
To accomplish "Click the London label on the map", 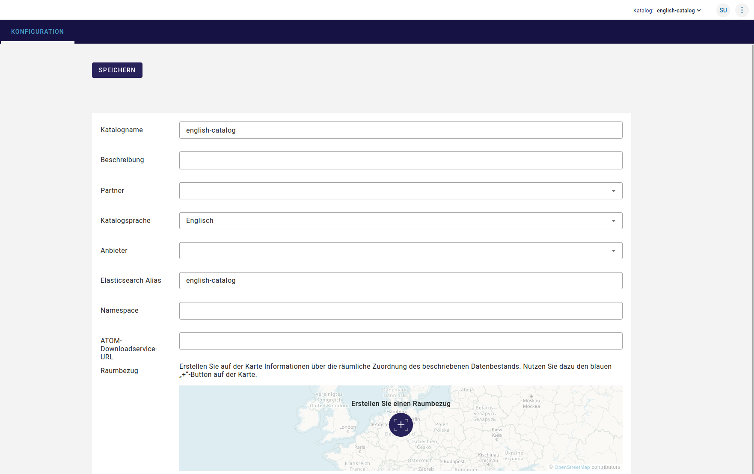I will [x=347, y=427].
